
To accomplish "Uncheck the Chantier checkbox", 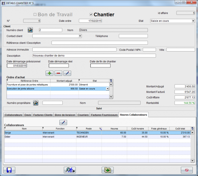I will pos(91,15).
